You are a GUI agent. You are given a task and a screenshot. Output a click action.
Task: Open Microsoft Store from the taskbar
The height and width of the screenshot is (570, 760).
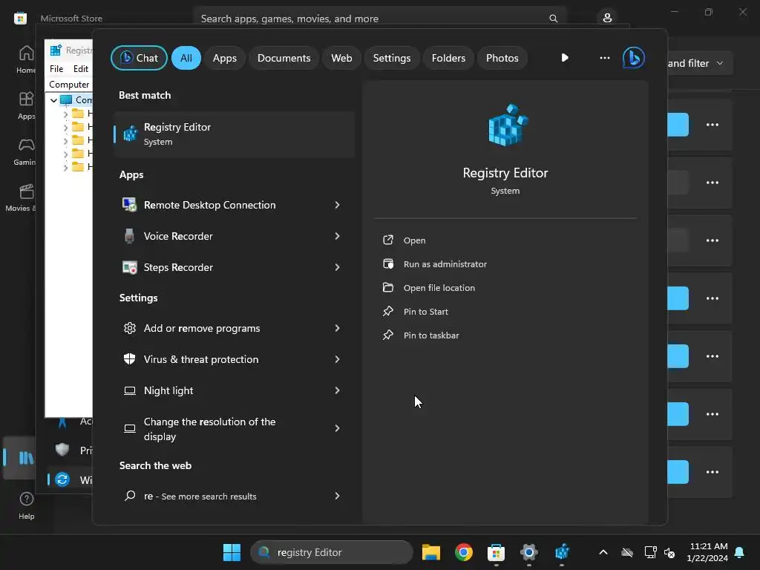tap(496, 552)
